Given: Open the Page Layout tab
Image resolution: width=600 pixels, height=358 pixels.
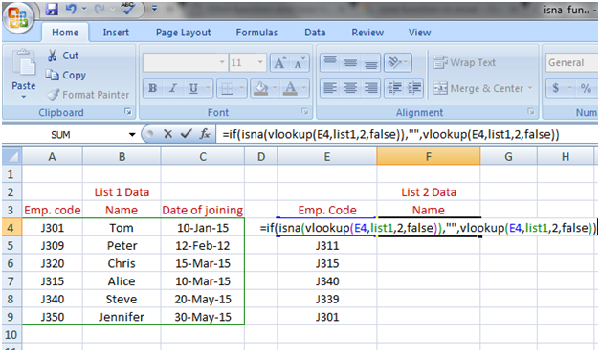Looking at the screenshot, I should (184, 33).
